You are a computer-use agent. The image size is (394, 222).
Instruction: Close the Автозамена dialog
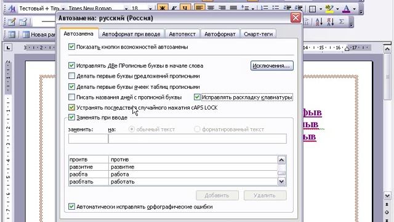295,18
